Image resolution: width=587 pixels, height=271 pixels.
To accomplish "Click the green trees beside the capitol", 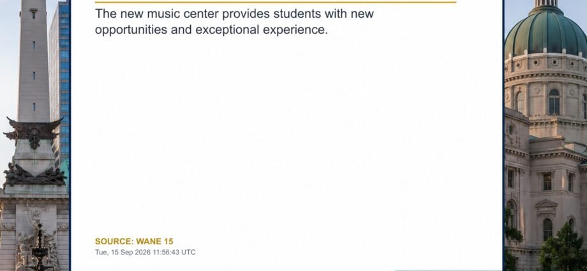I will coord(563,248).
